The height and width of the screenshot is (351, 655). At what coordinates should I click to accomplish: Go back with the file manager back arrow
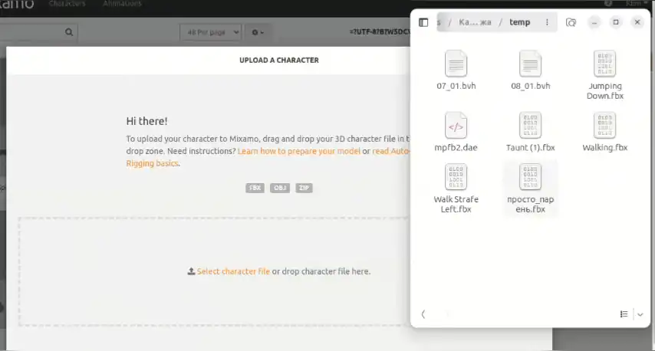[423, 314]
